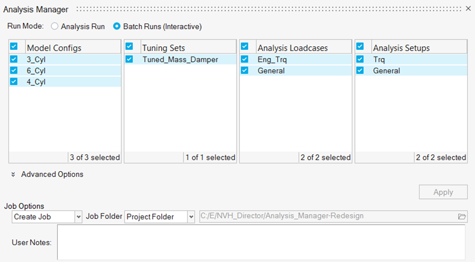This screenshot has width=475, height=262.
Task: Toggle select-all for Analysis Loadcases
Action: click(x=245, y=46)
